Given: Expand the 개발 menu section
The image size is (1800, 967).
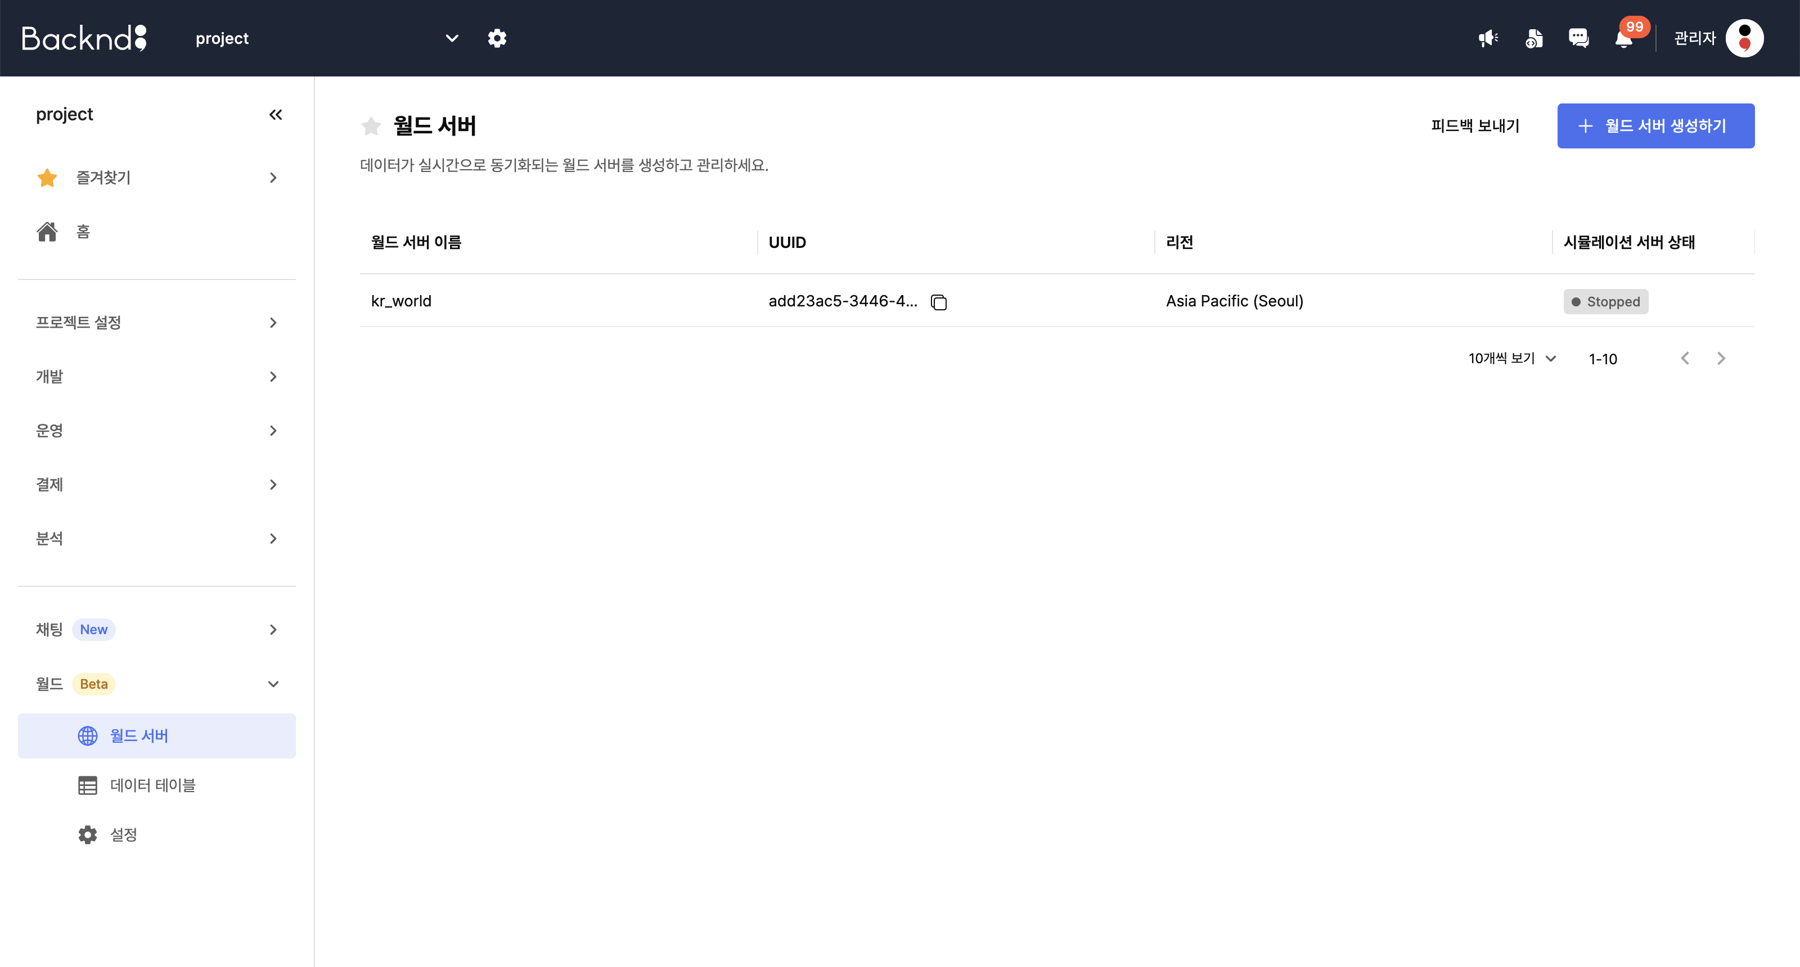Looking at the screenshot, I should pyautogui.click(x=156, y=376).
